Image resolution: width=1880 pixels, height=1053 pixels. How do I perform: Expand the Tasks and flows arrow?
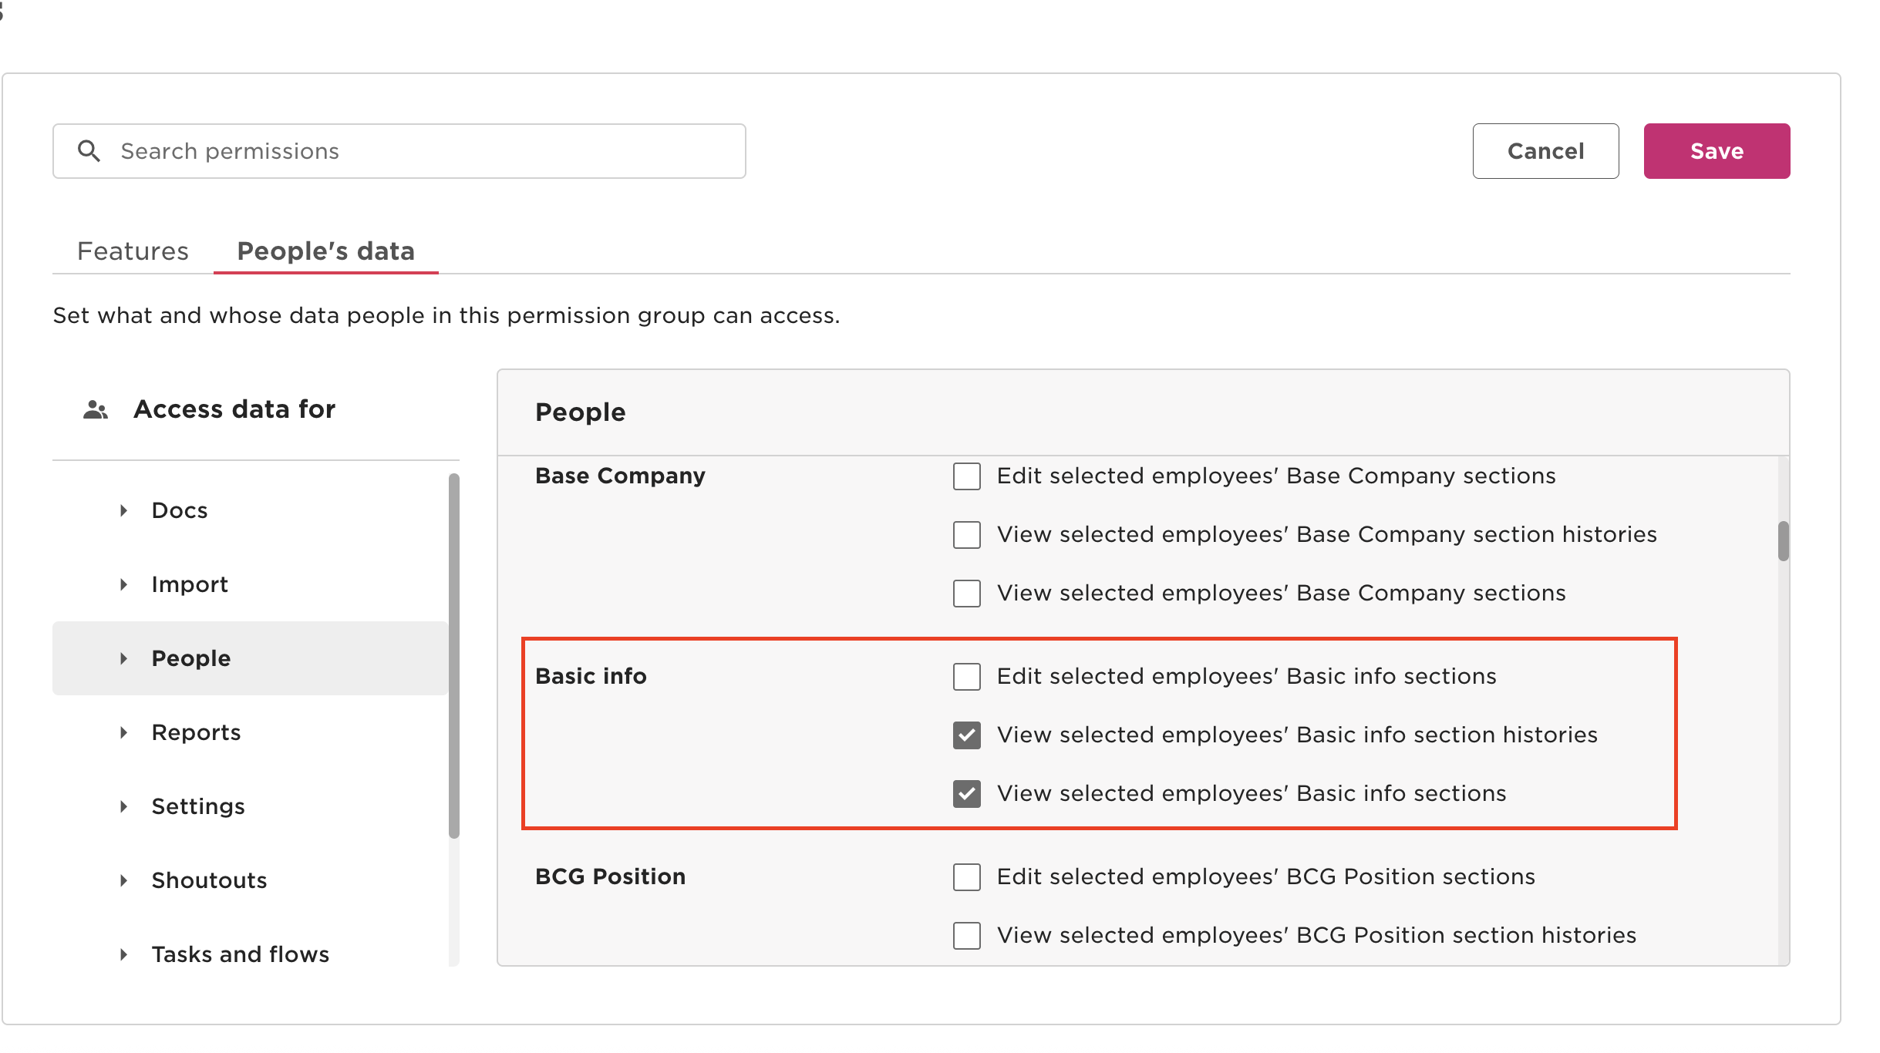pyautogui.click(x=123, y=954)
